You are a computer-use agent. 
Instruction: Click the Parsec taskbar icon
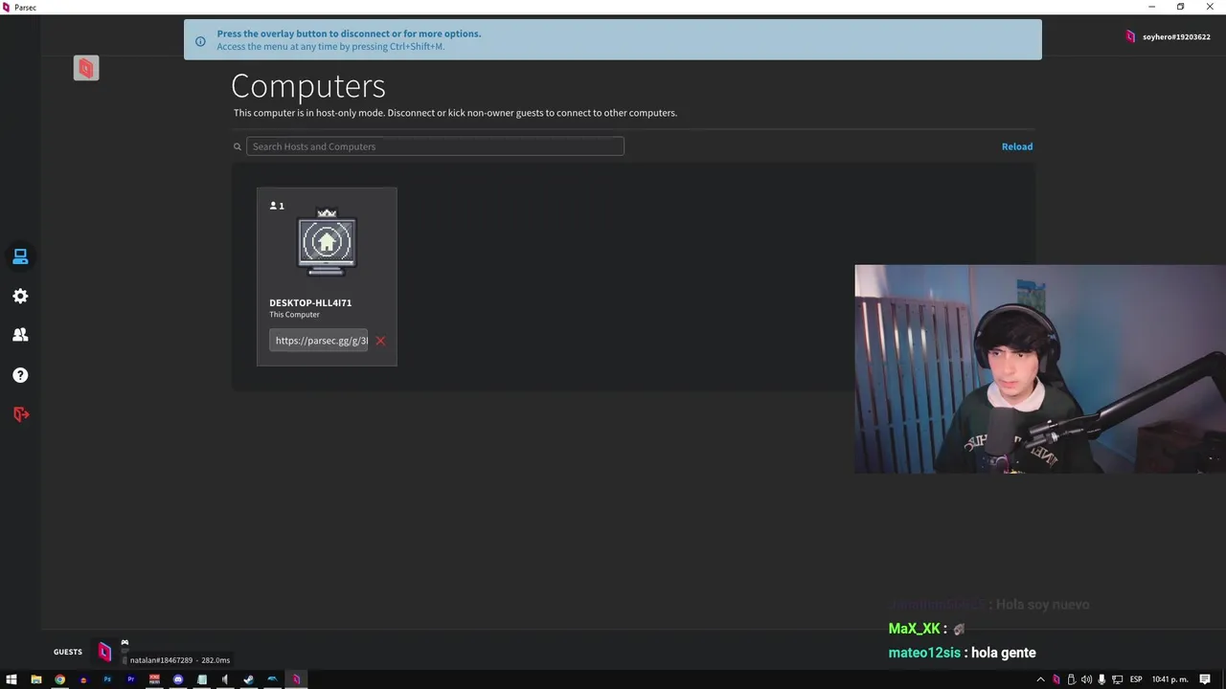296,679
